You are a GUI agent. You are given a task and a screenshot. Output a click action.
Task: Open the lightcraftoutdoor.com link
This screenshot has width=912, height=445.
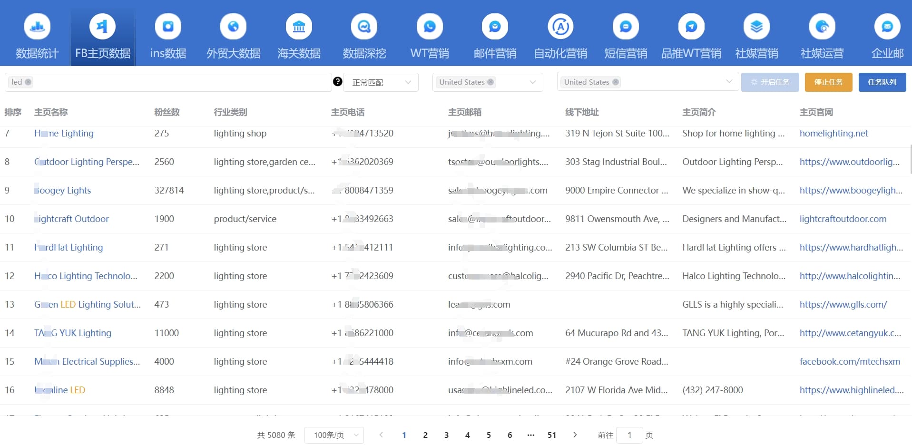tap(843, 219)
